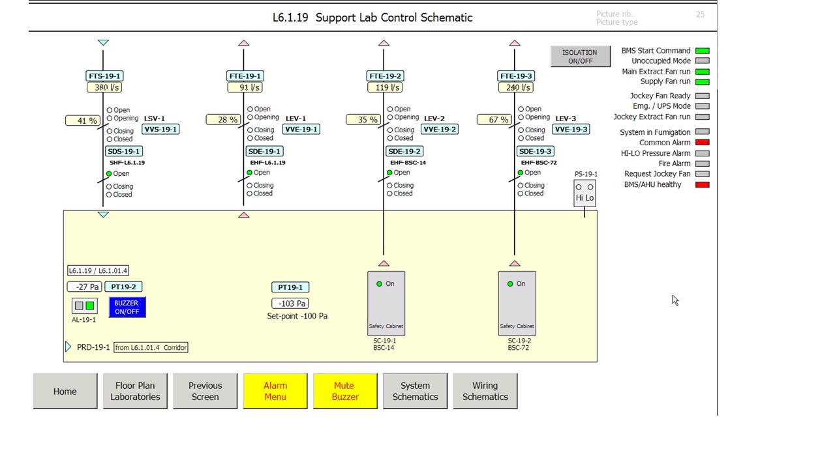
Task: Click 'from L6.1.01.4 Corridor' label
Action: pyautogui.click(x=151, y=347)
